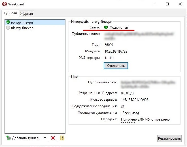Delete selected tunnel with red X icon
Viewport: 187px width, 147px height.
coord(53,138)
